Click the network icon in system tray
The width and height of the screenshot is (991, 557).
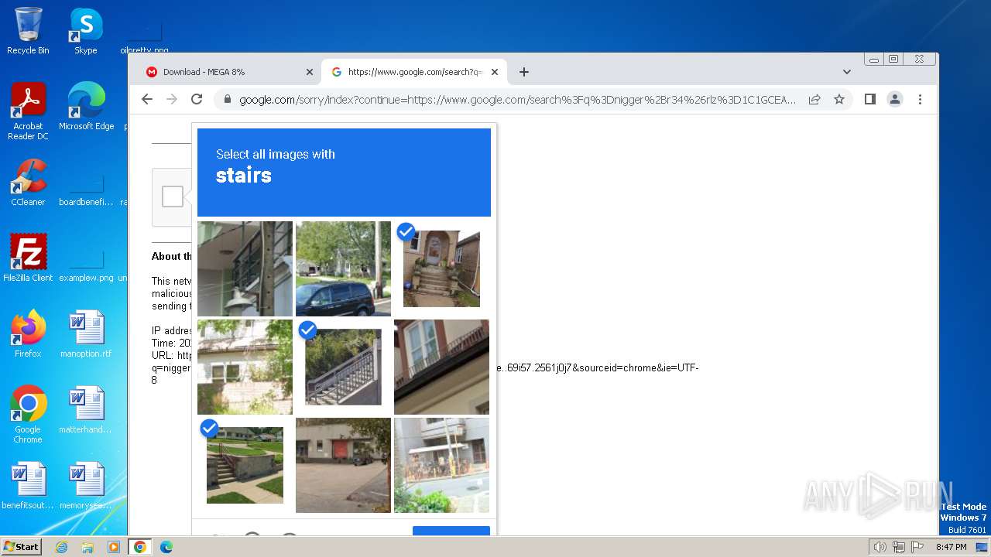[x=899, y=547]
